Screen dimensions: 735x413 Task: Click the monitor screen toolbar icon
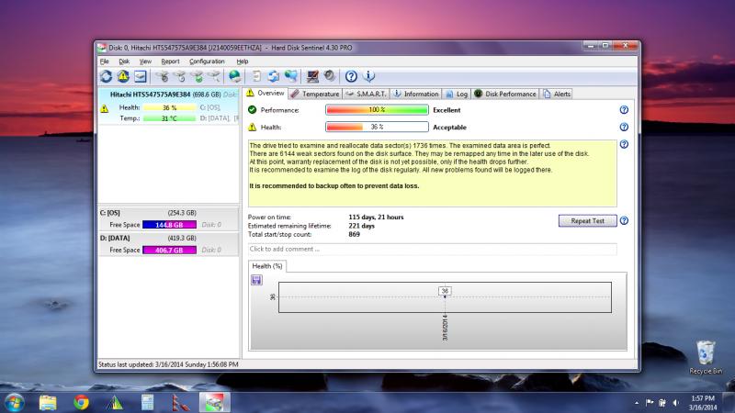pos(312,76)
